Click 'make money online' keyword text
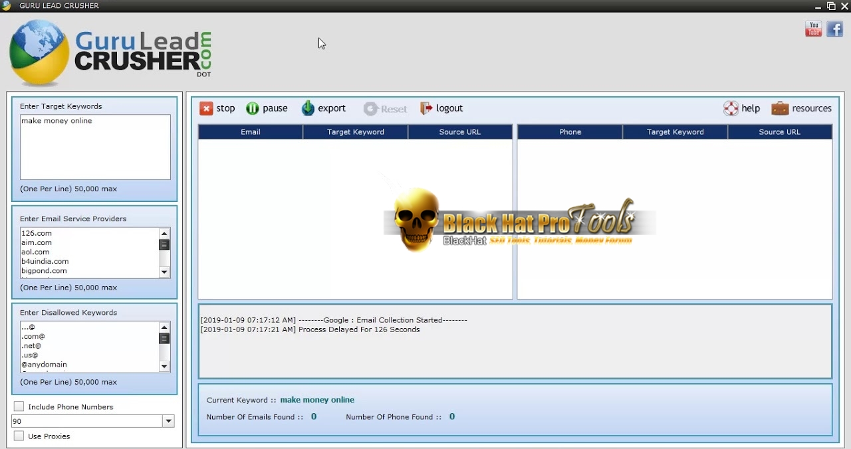The width and height of the screenshot is (851, 449). click(57, 121)
